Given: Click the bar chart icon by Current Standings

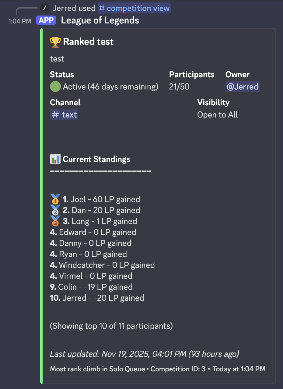Looking at the screenshot, I should click(55, 159).
